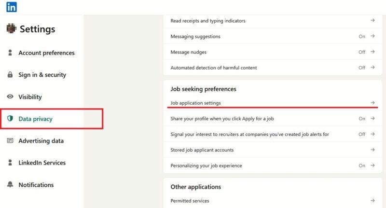This screenshot has width=386, height=208.
Task: Click the Advertising data icon
Action: point(10,141)
